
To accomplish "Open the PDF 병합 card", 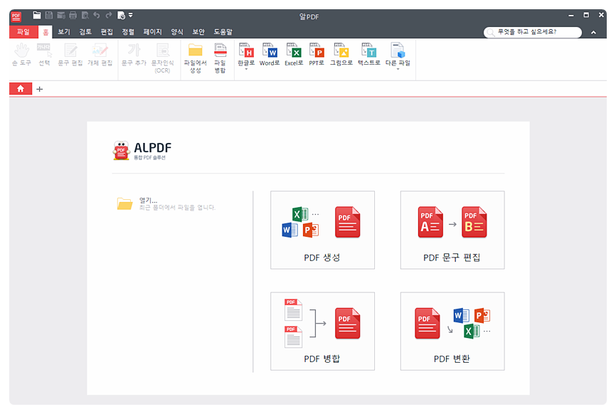I will pos(322,331).
